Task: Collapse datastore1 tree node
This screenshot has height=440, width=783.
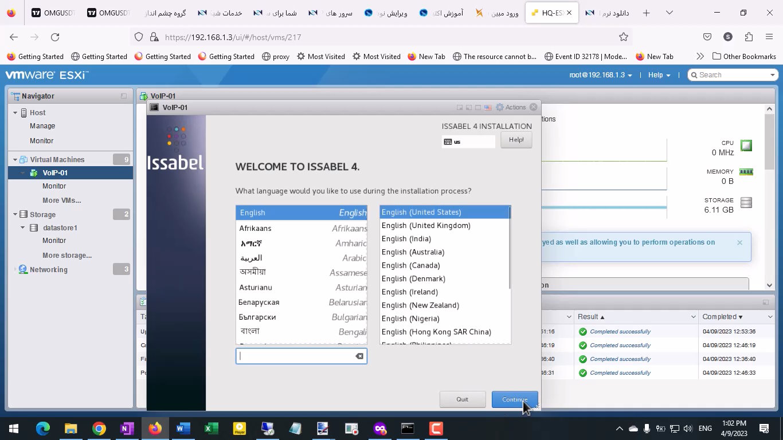Action: [23, 228]
